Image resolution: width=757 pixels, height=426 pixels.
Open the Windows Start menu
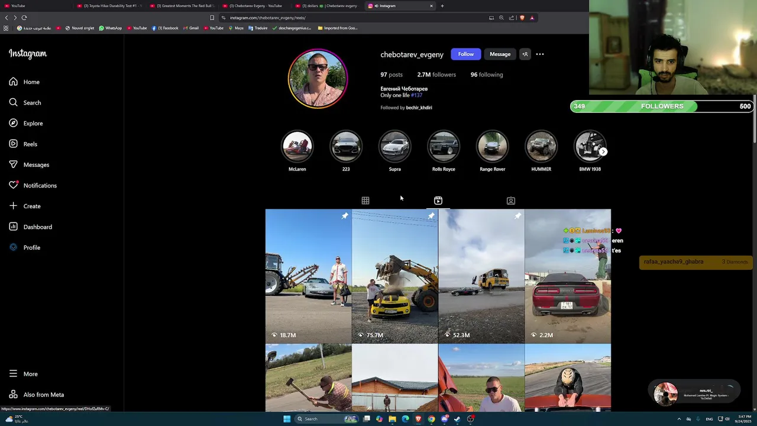click(x=287, y=419)
